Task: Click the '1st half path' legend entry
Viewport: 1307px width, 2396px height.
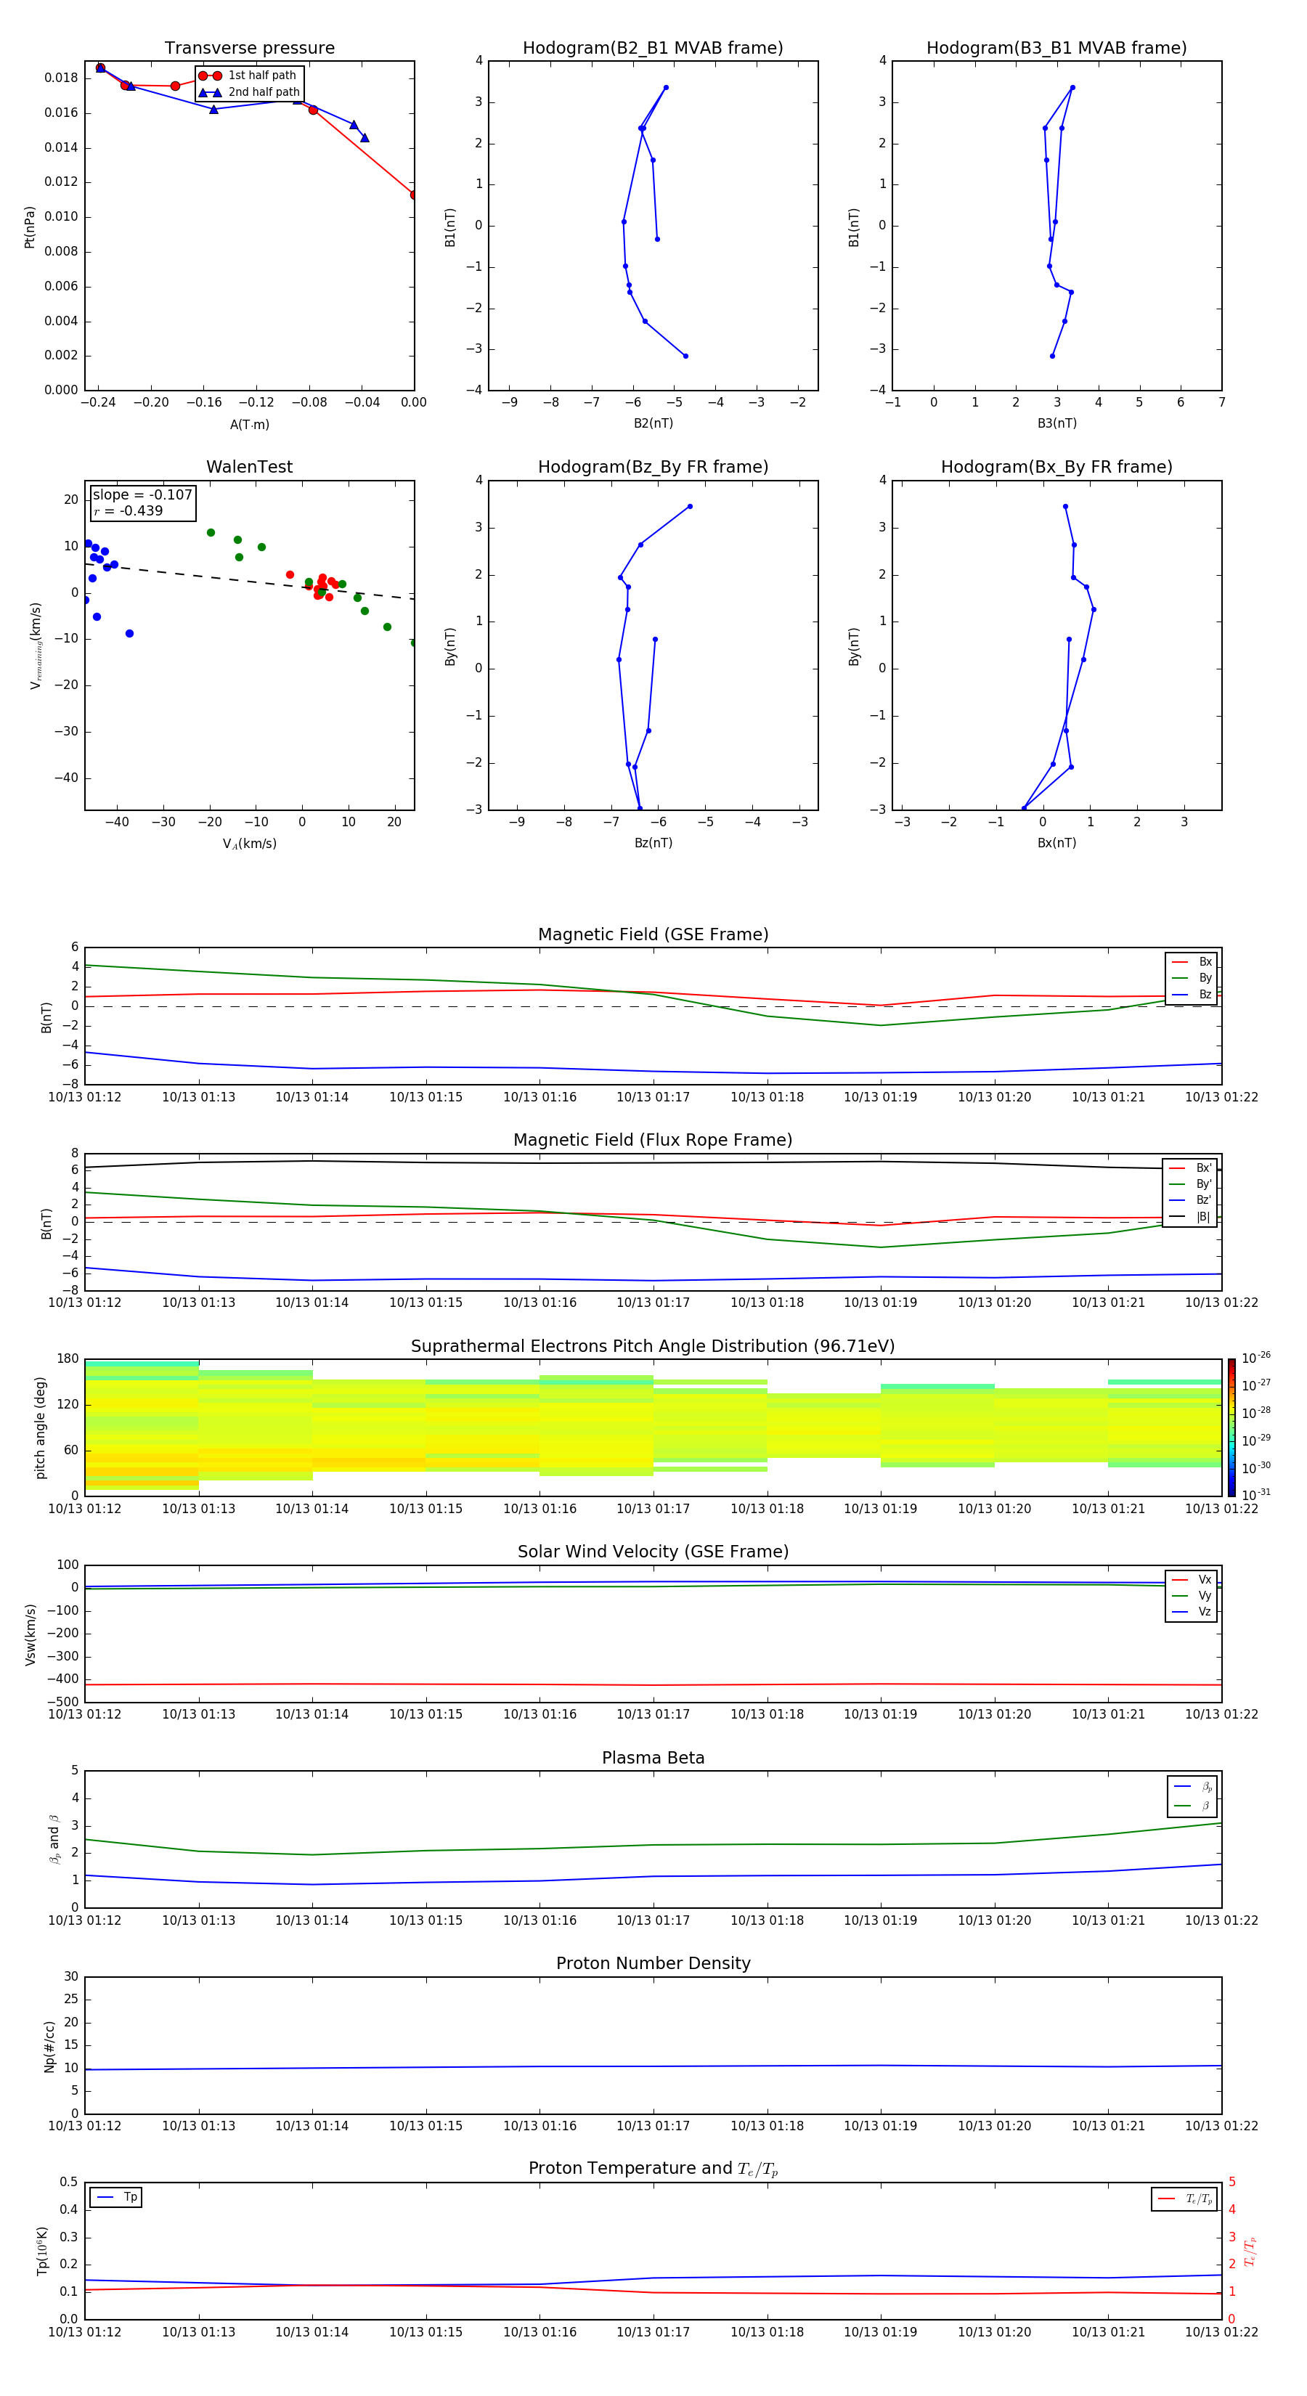Action: (x=248, y=76)
